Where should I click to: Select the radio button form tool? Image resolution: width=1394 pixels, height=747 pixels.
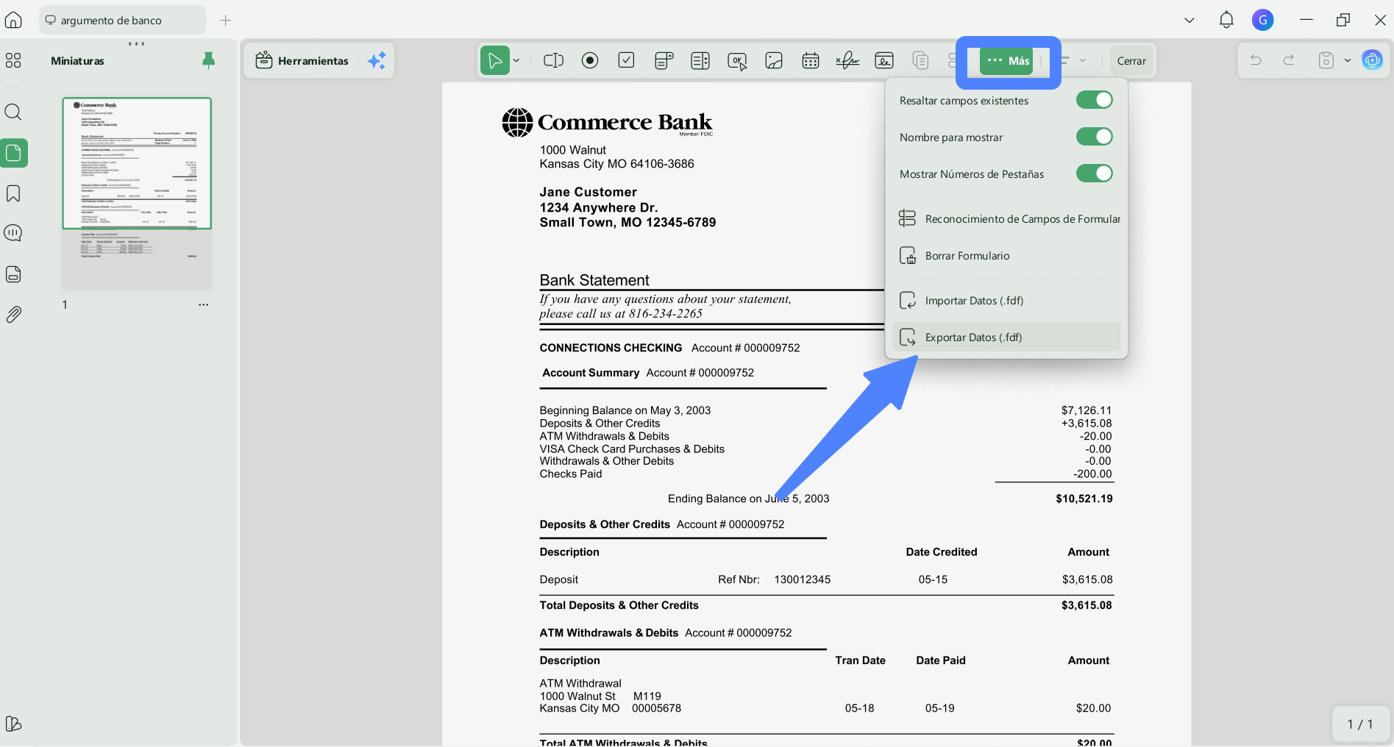pos(590,60)
